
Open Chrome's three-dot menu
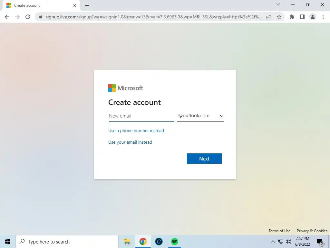[x=323, y=17]
